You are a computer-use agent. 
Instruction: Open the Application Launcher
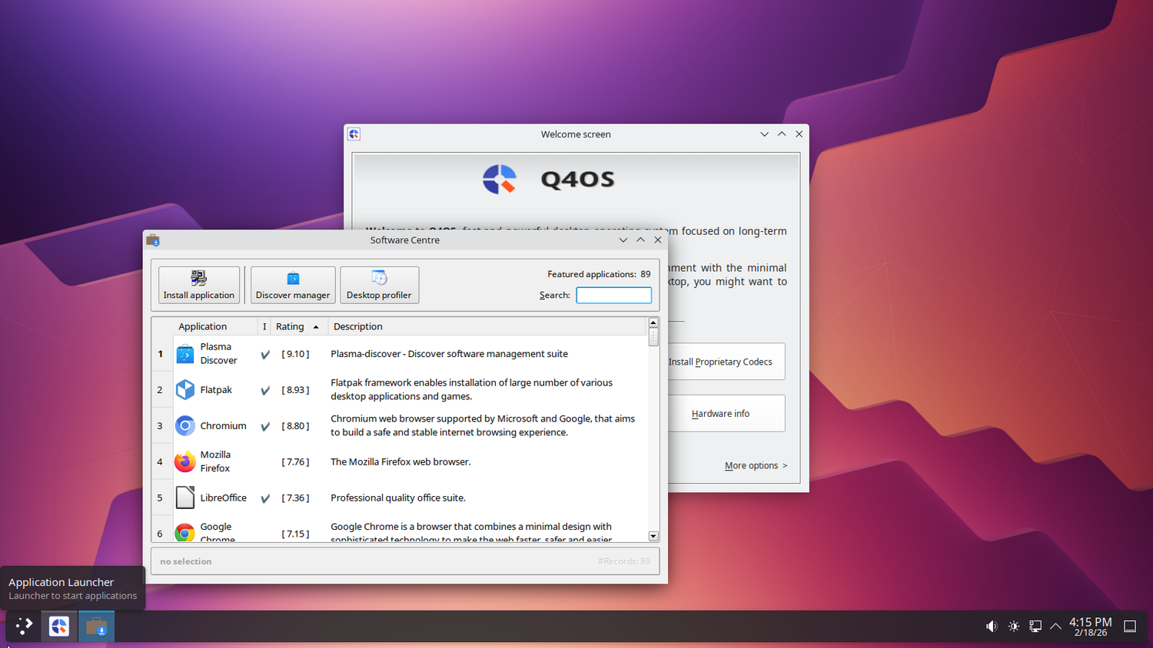pos(25,627)
